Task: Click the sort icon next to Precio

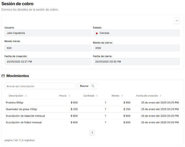Action: 69,96
